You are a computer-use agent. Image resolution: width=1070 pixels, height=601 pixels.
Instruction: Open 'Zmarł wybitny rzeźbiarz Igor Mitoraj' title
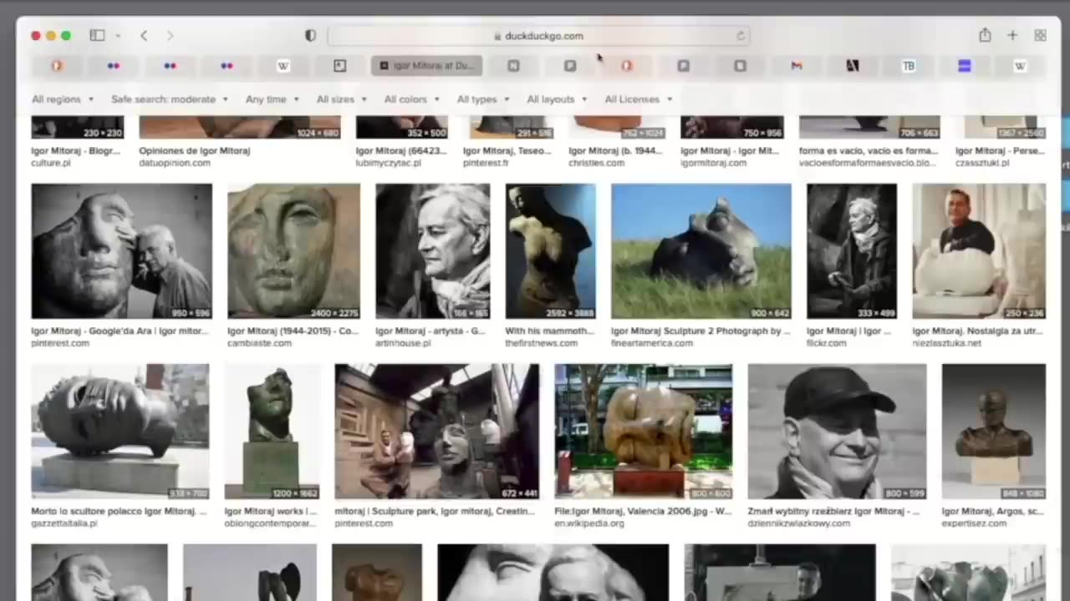coord(834,512)
